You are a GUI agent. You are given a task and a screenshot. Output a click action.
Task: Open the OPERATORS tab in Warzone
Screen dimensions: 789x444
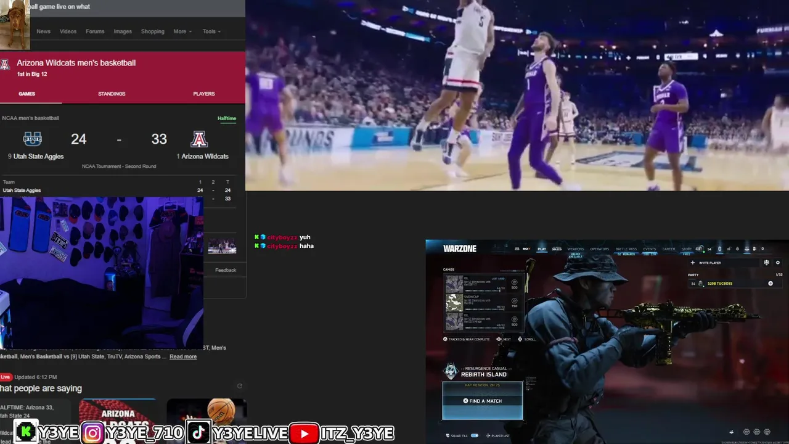(600, 249)
